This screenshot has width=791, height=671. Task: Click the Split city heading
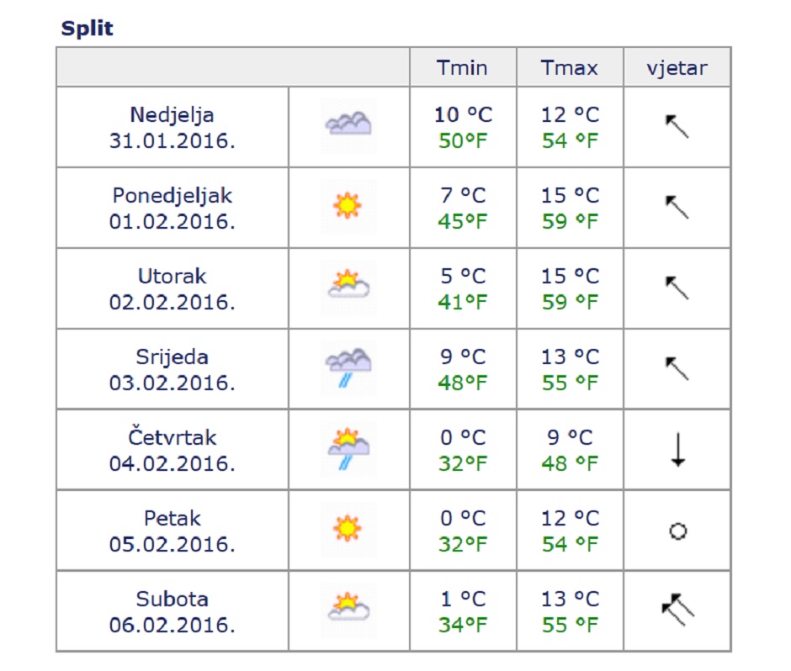[x=87, y=29]
